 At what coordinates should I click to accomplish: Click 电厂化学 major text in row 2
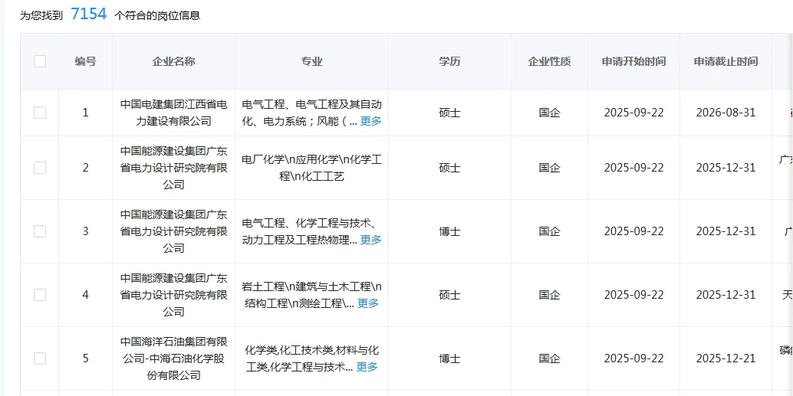pos(264,160)
